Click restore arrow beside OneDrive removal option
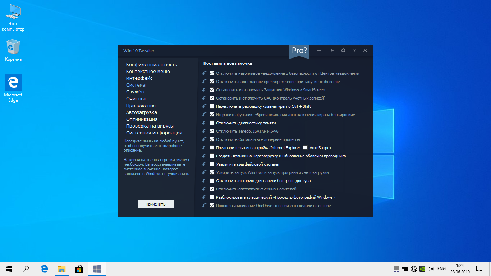Screen dimensions: 491x276 [204, 206]
